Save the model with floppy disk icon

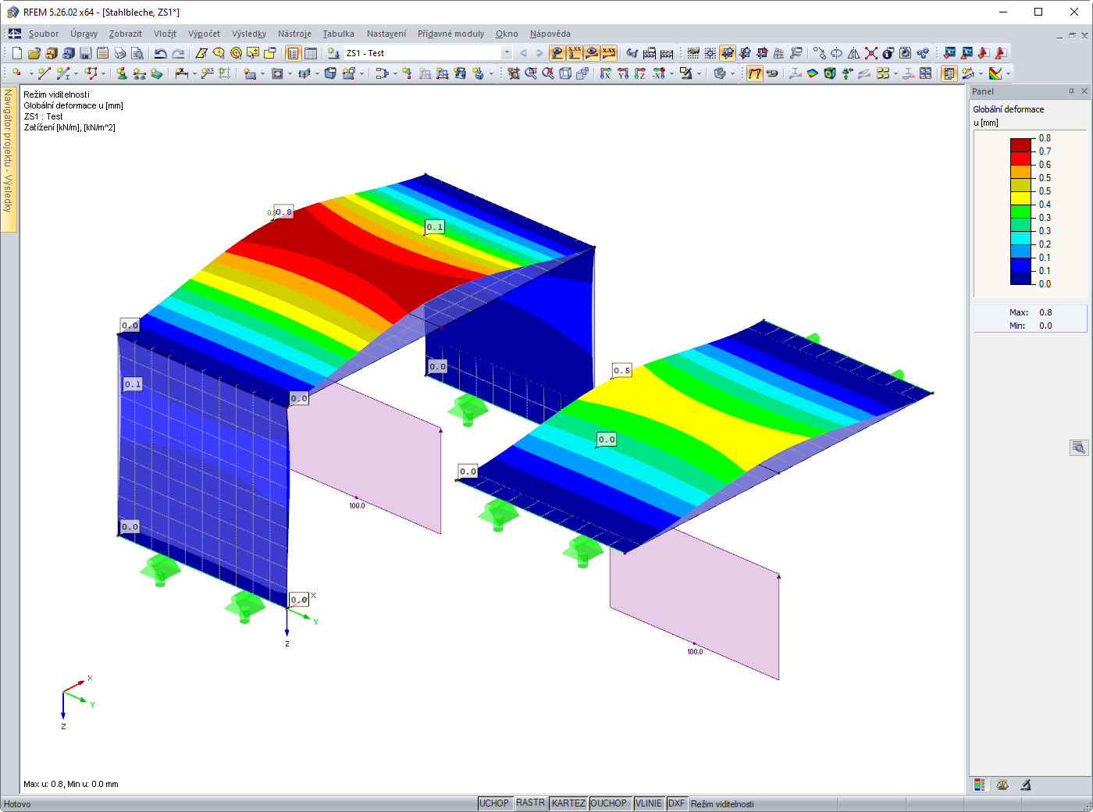coord(86,53)
